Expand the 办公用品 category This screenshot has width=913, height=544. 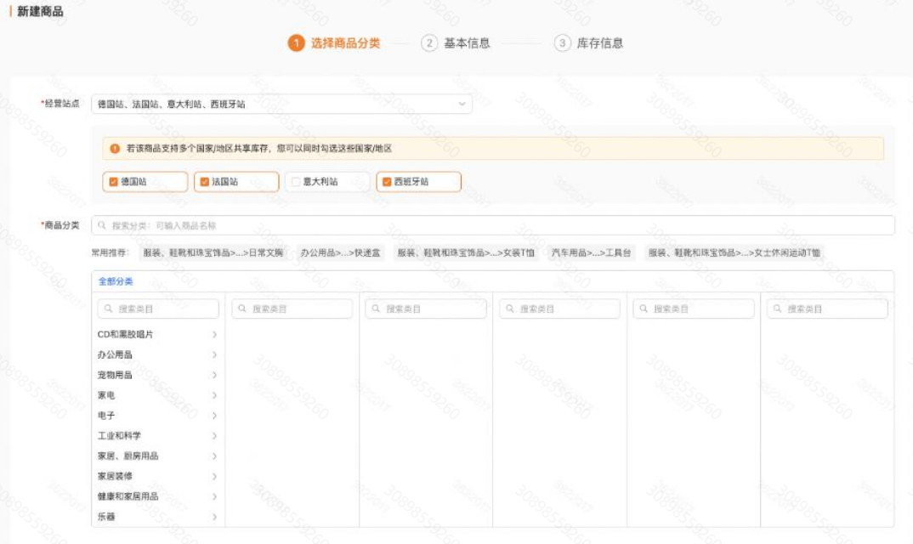(214, 354)
